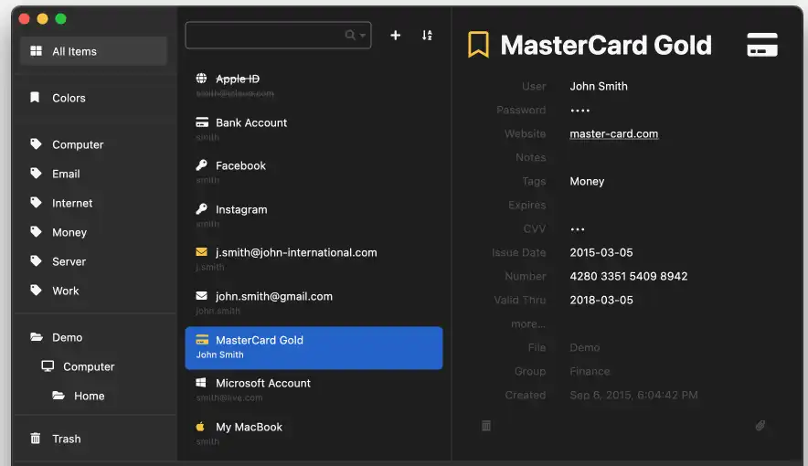Viewport: 808px width, 466px height.
Task: Click the MasterCard Gold title
Action: pos(606,46)
